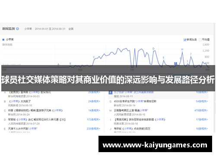
Task: Open the 54条相关 link for story G
Action: click(202, 101)
